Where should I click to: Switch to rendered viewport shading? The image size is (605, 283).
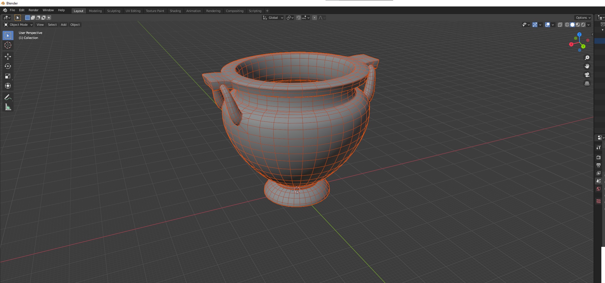583,25
